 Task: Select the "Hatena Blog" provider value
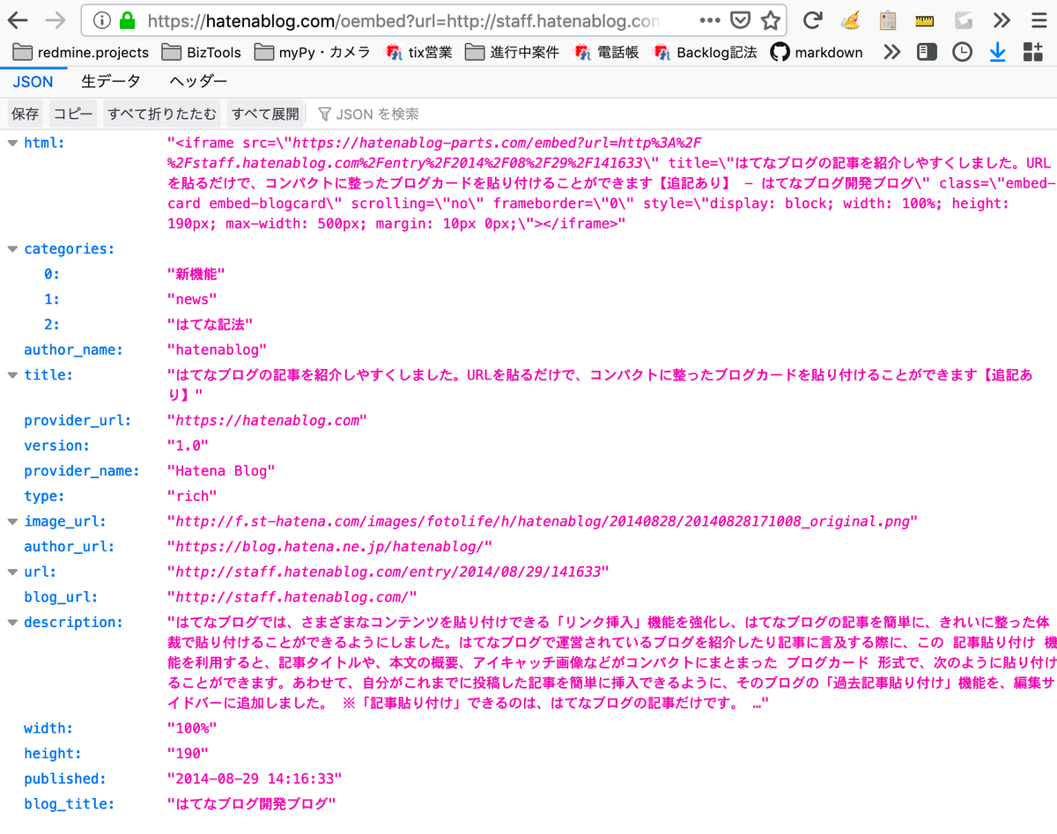tap(221, 471)
